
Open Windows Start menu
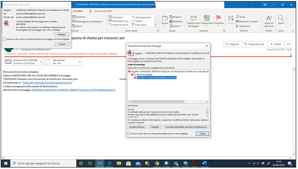(6, 163)
